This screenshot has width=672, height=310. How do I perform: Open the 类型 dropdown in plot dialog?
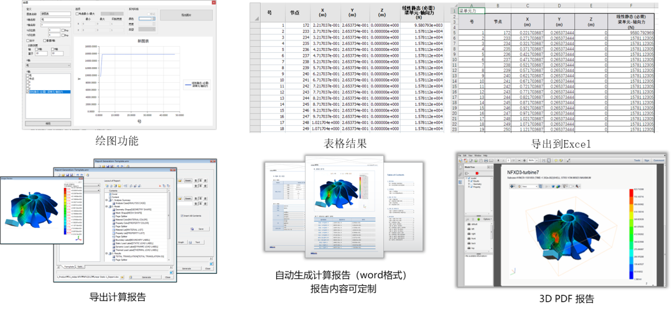pos(147,30)
